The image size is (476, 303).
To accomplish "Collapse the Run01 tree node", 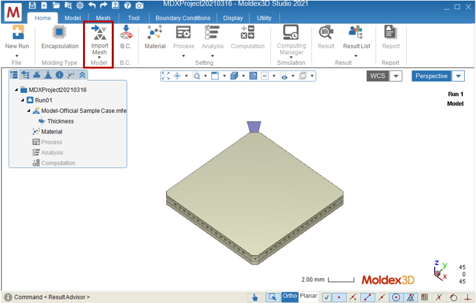I will pyautogui.click(x=22, y=100).
